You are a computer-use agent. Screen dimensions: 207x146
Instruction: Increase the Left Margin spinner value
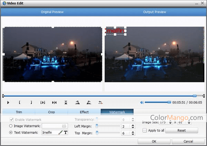click(133, 125)
